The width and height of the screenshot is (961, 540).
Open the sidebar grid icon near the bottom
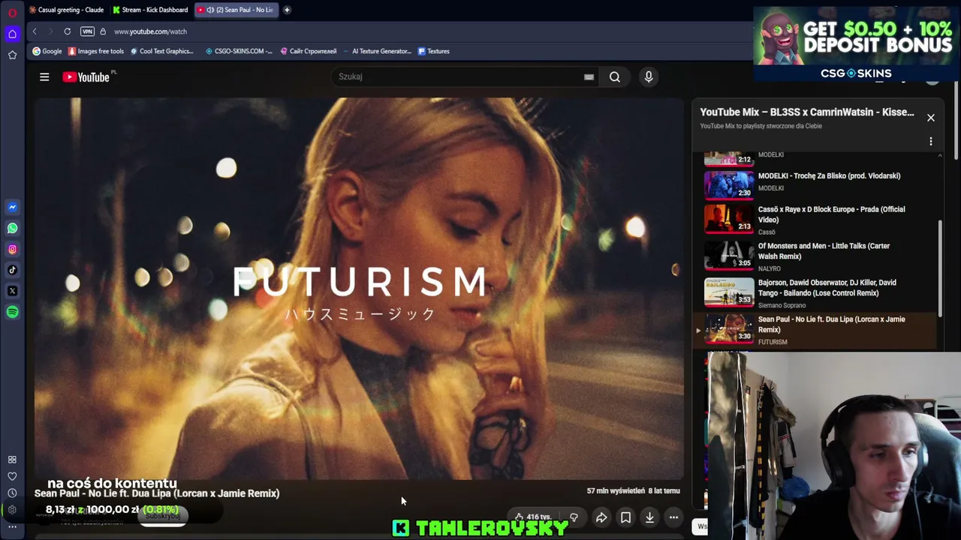tap(12, 460)
